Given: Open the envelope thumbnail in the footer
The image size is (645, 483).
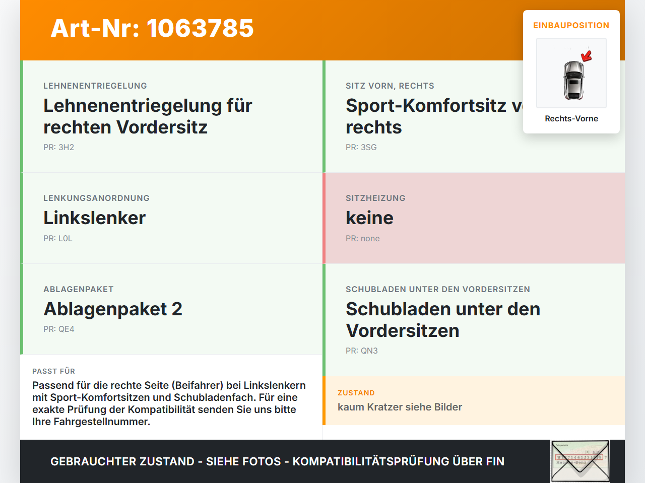Looking at the screenshot, I should (x=580, y=461).
